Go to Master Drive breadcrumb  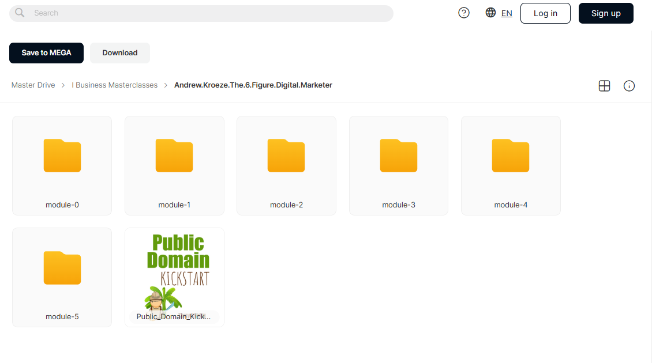pos(33,85)
